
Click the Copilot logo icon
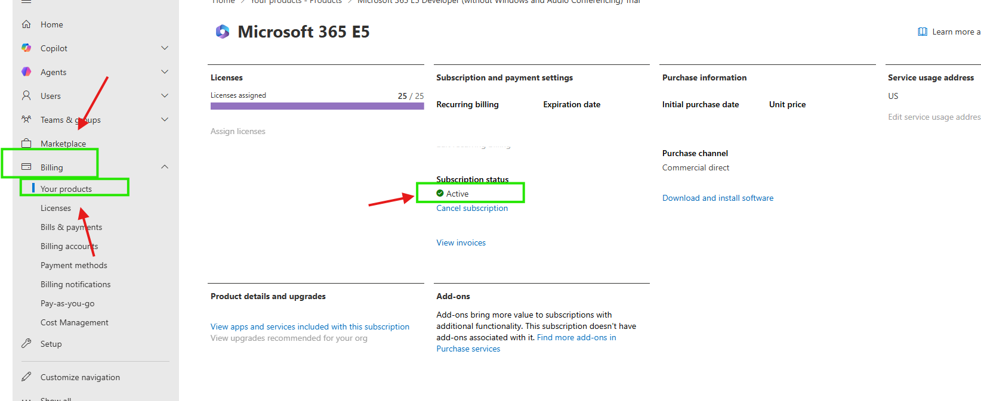tap(26, 48)
